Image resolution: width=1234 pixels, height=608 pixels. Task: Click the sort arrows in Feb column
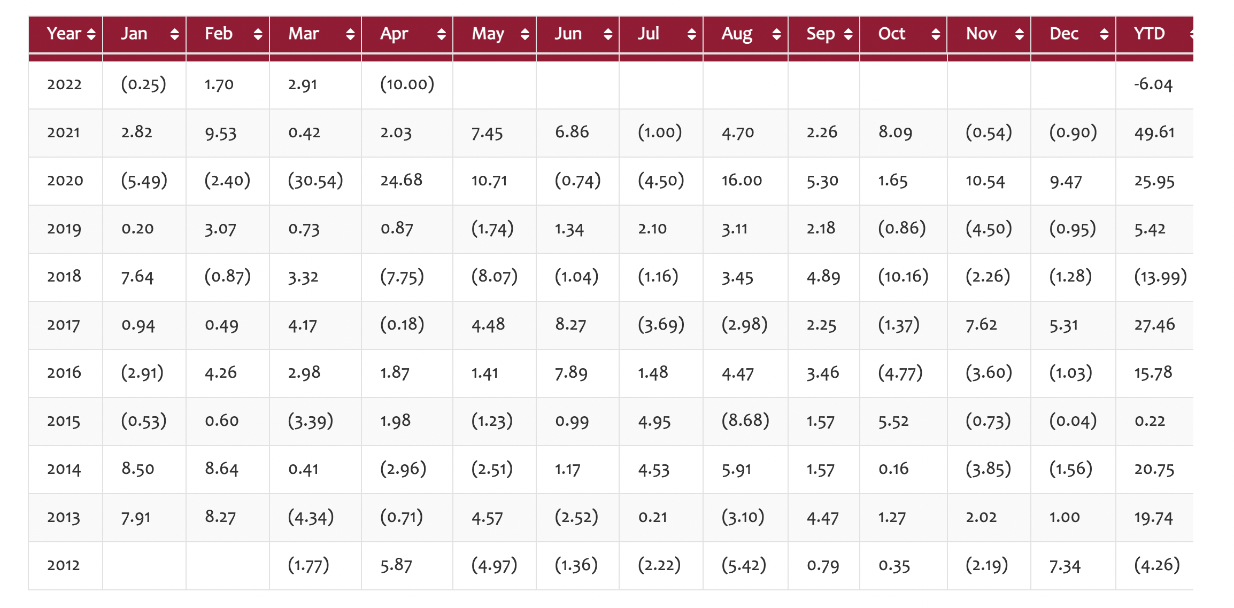point(258,34)
